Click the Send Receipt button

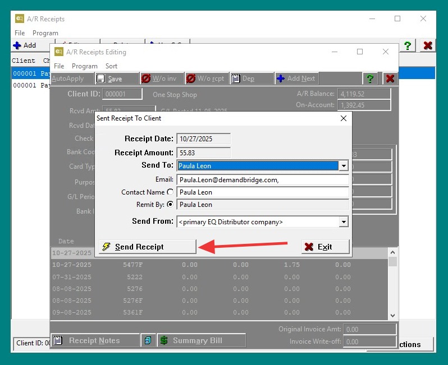[x=148, y=247]
